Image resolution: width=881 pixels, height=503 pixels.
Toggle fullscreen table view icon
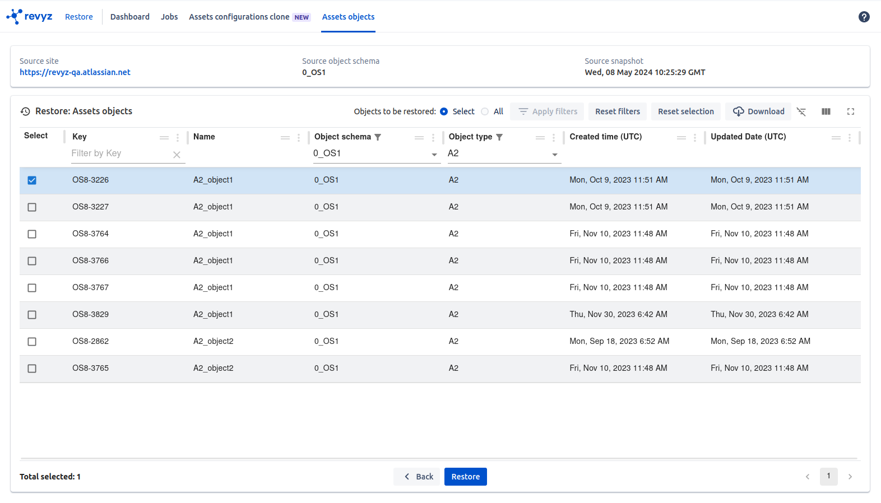[850, 111]
